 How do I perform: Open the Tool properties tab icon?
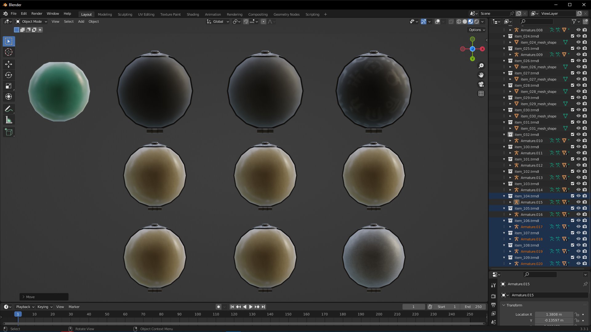click(x=493, y=285)
